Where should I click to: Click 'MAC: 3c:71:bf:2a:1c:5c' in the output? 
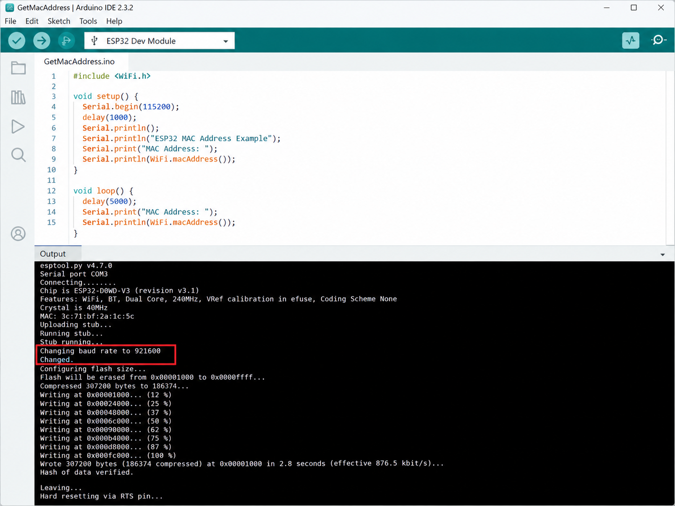tap(87, 316)
